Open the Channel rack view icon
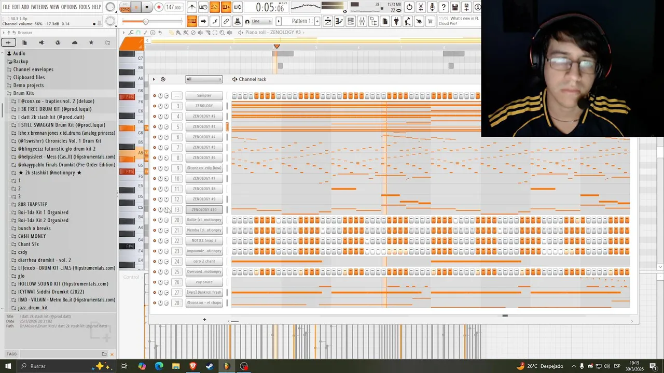 (351, 21)
